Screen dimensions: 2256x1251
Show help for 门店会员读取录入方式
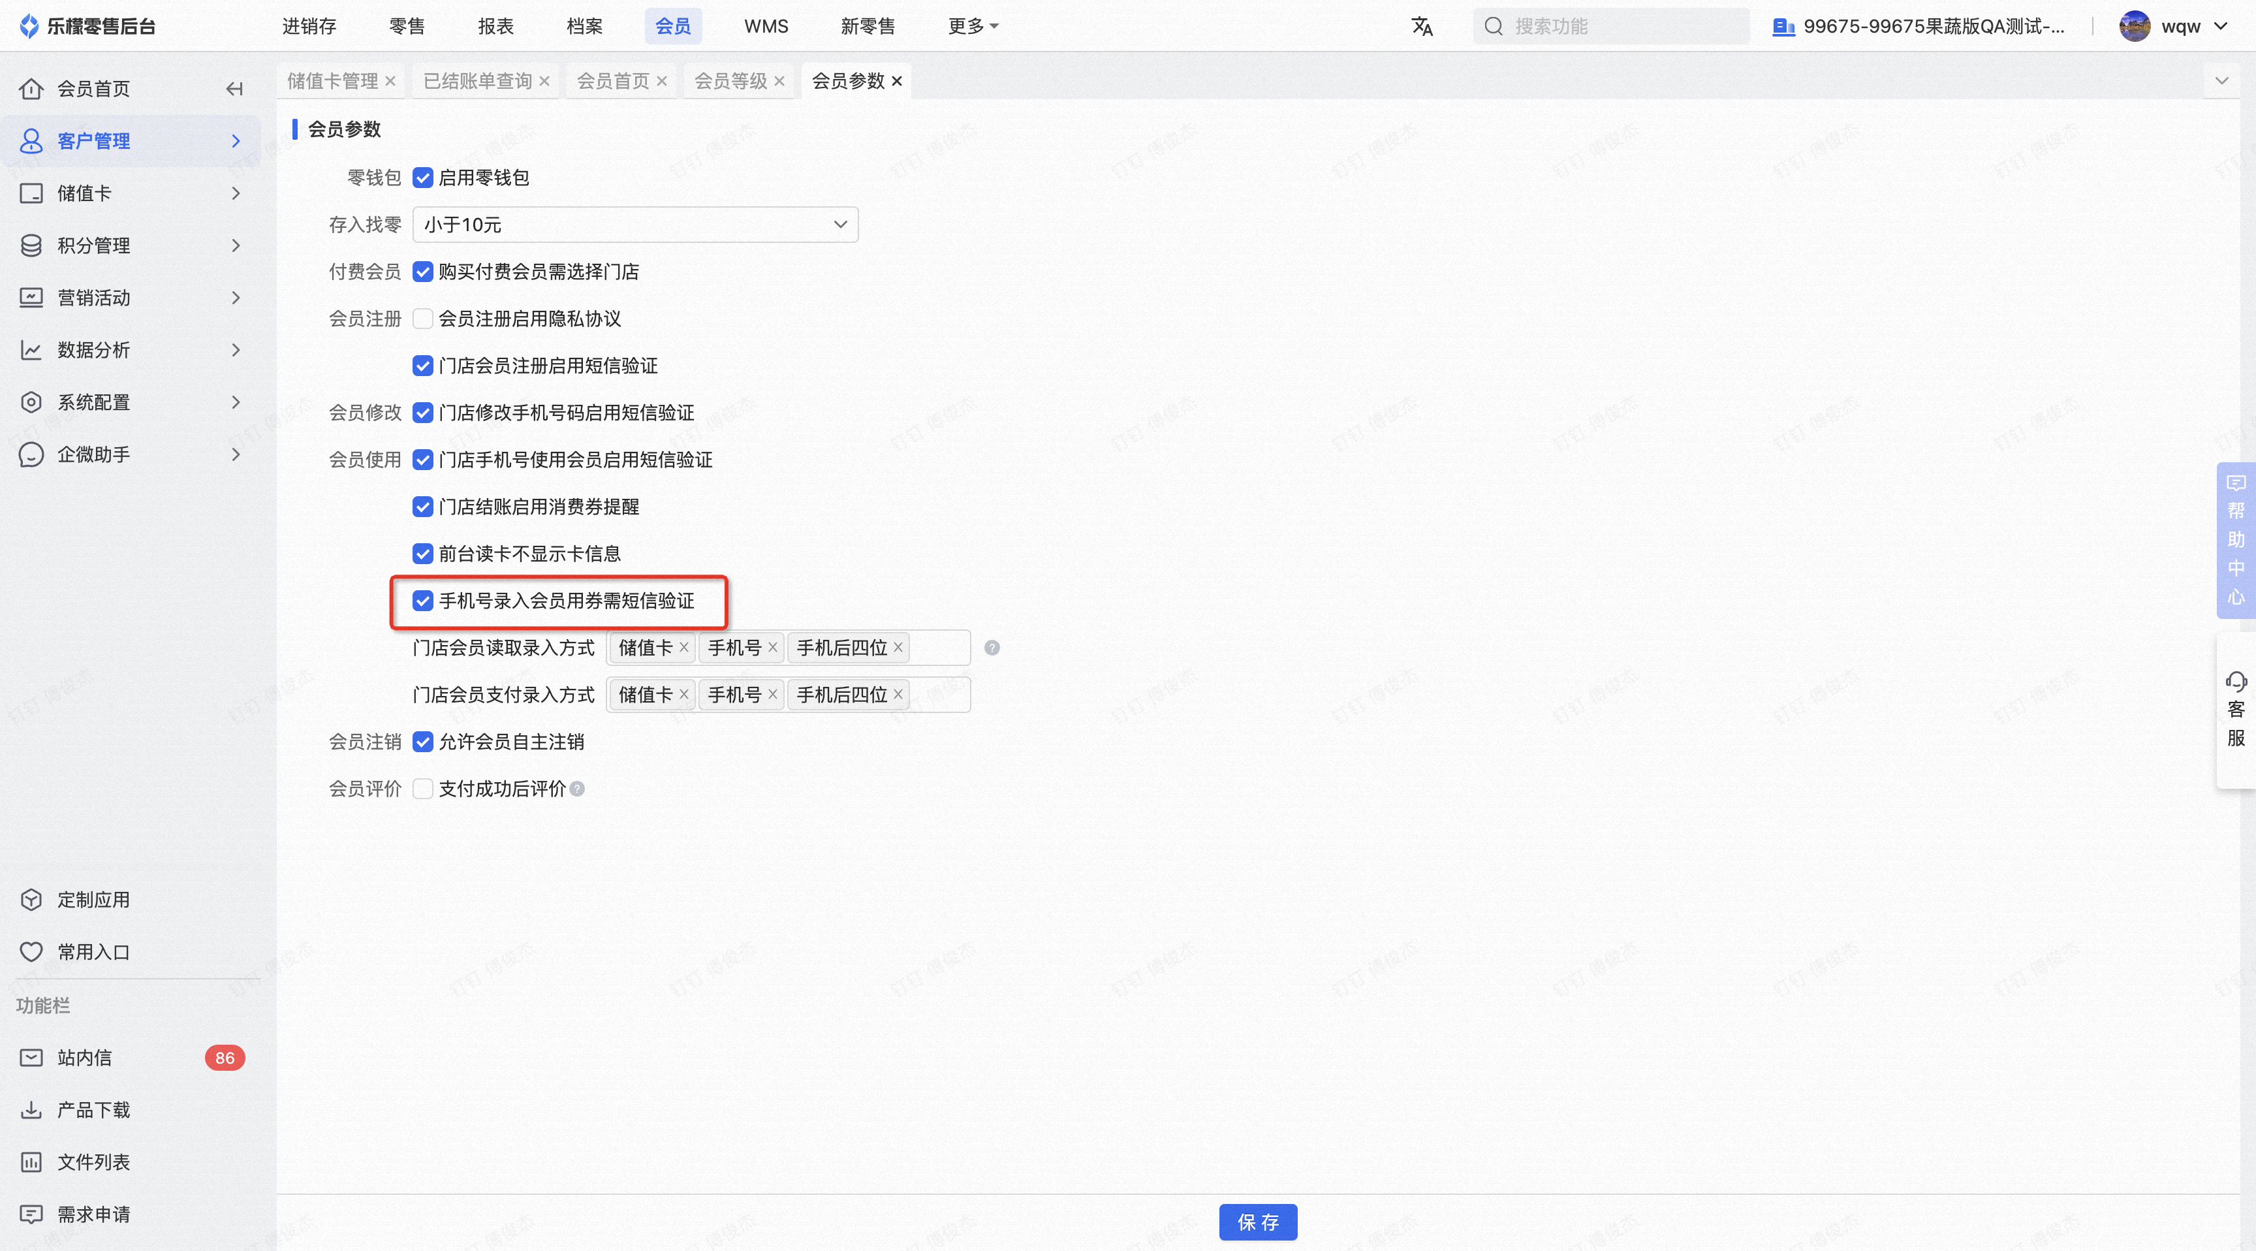992,648
